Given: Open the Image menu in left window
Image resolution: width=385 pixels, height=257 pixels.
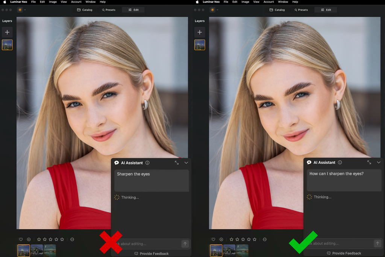Looking at the screenshot, I should pos(53,2).
